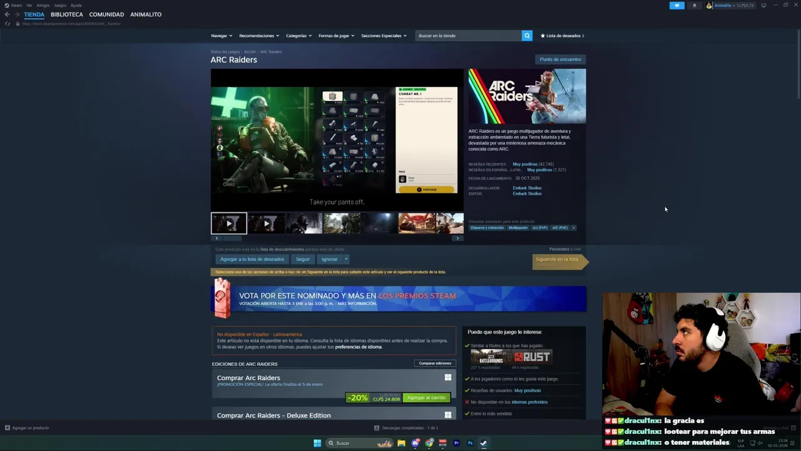Click Agregar a tu lista de deseados
This screenshot has width=801, height=451.
click(252, 259)
